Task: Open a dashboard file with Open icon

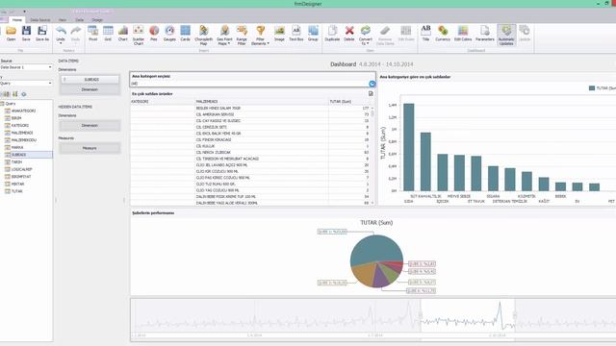Action: point(11,33)
